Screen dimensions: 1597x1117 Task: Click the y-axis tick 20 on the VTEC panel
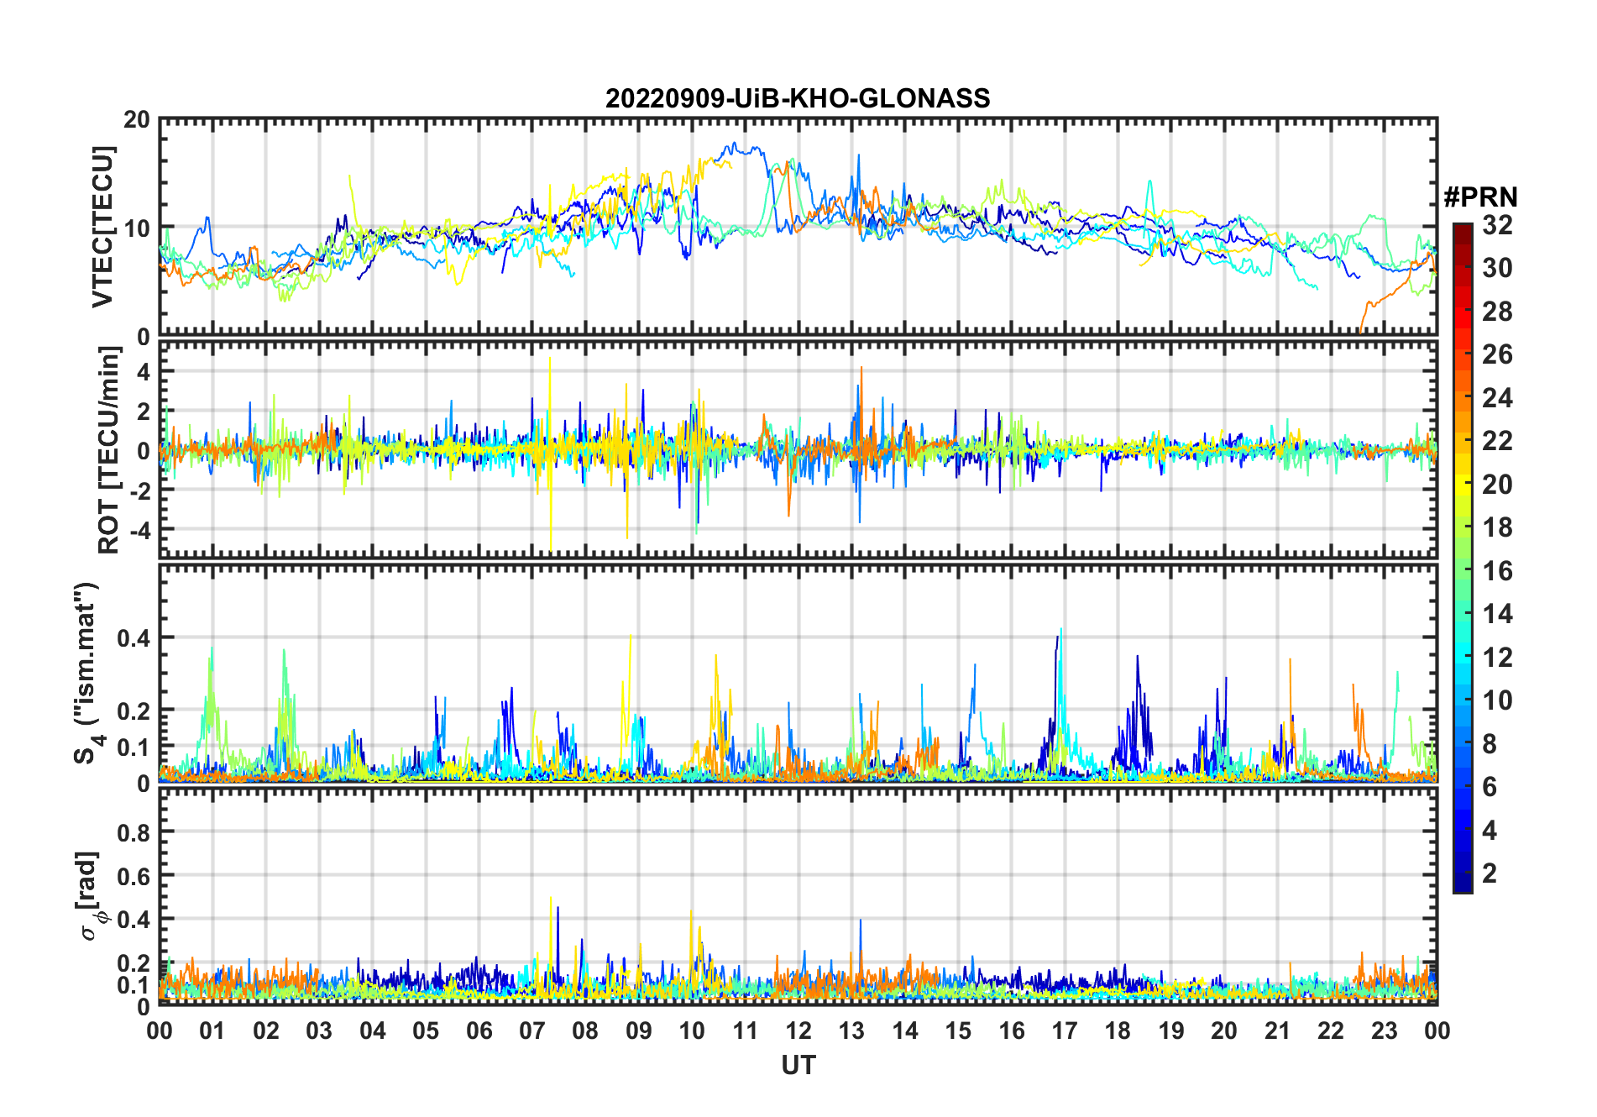click(137, 120)
